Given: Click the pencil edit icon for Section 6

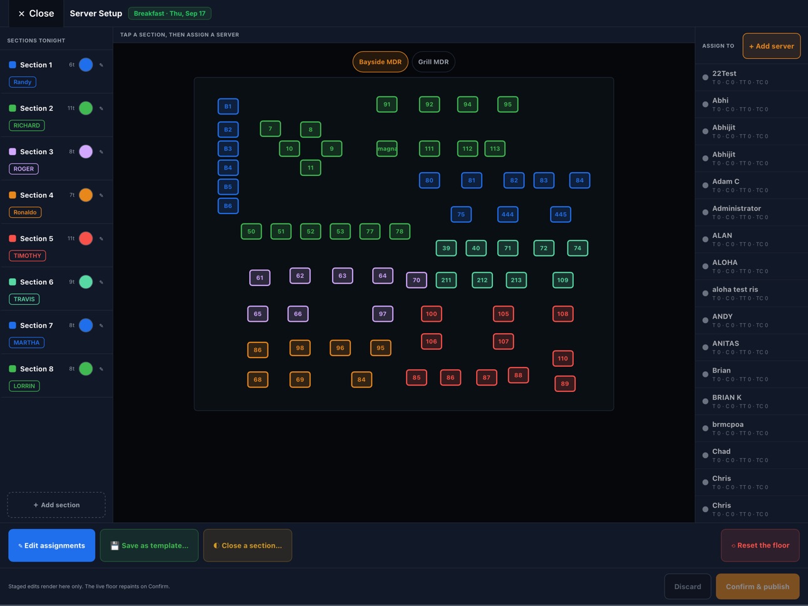Looking at the screenshot, I should tap(101, 282).
